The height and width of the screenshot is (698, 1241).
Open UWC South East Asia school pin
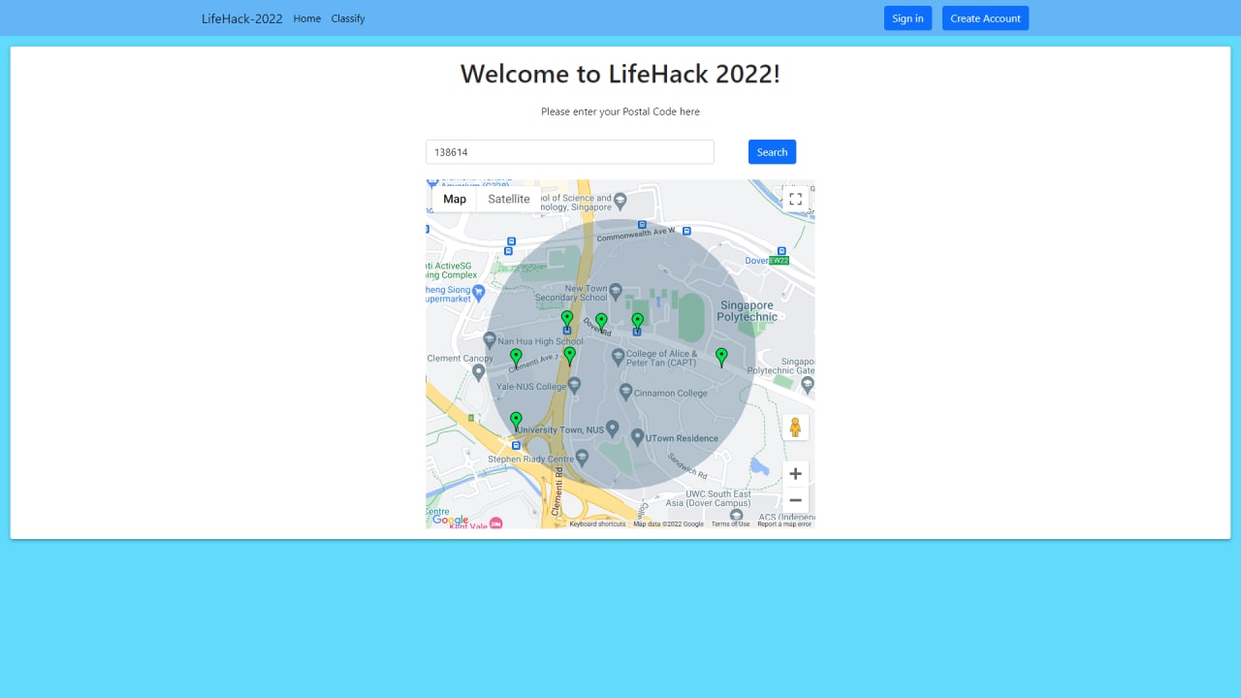click(734, 516)
